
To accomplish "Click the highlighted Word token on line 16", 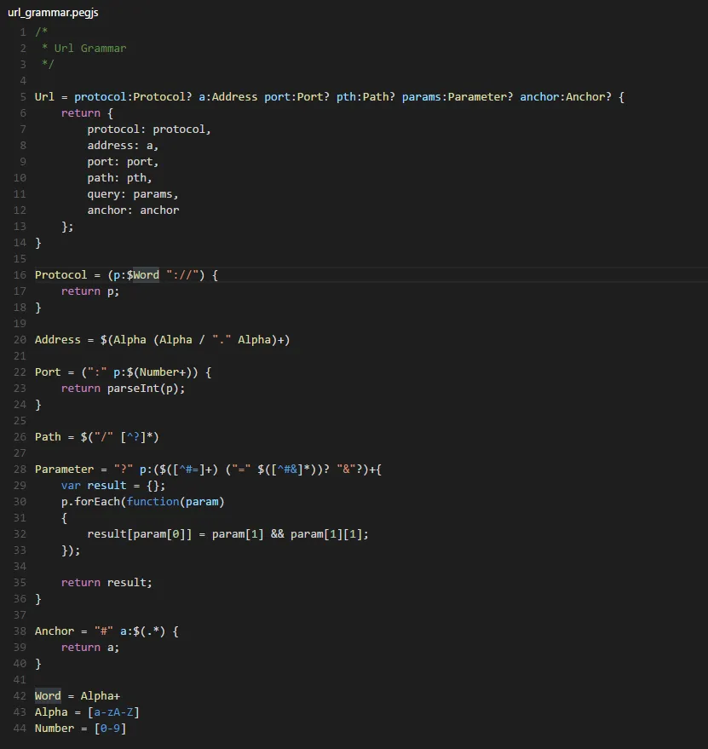I will pos(144,274).
